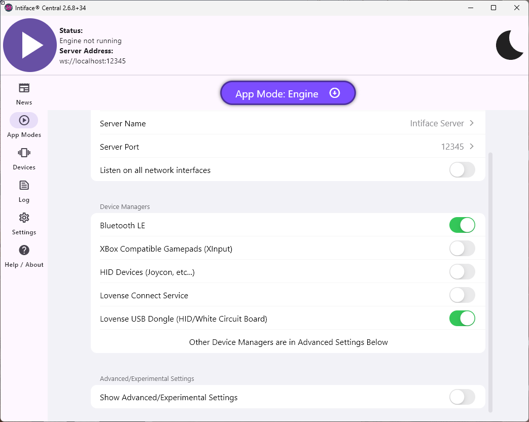Open the Server Port setting chevron
This screenshot has width=529, height=422.
pos(471,147)
